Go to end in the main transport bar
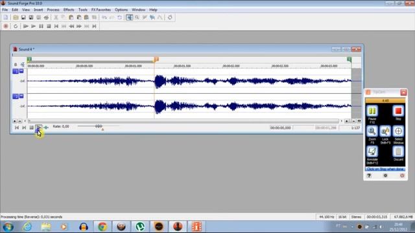This screenshot has height=233, width=415. [94, 26]
